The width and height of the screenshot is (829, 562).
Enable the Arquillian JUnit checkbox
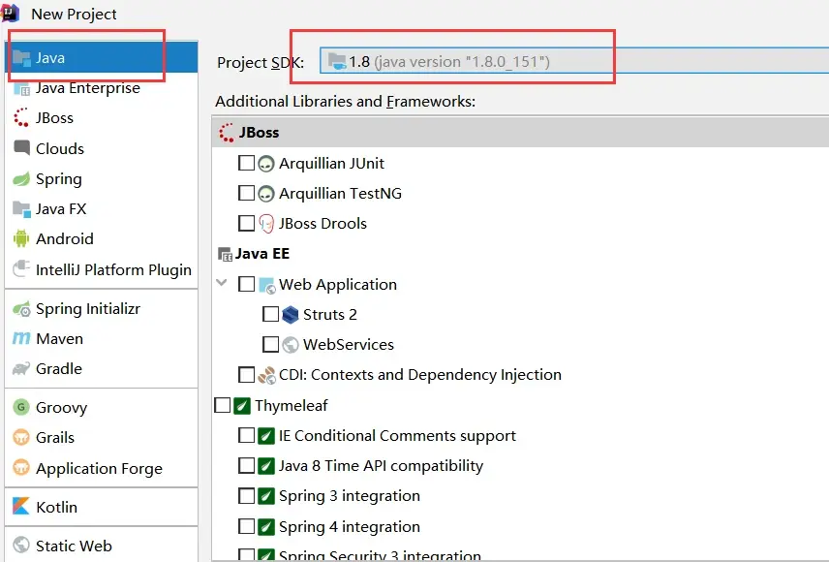[x=246, y=163]
